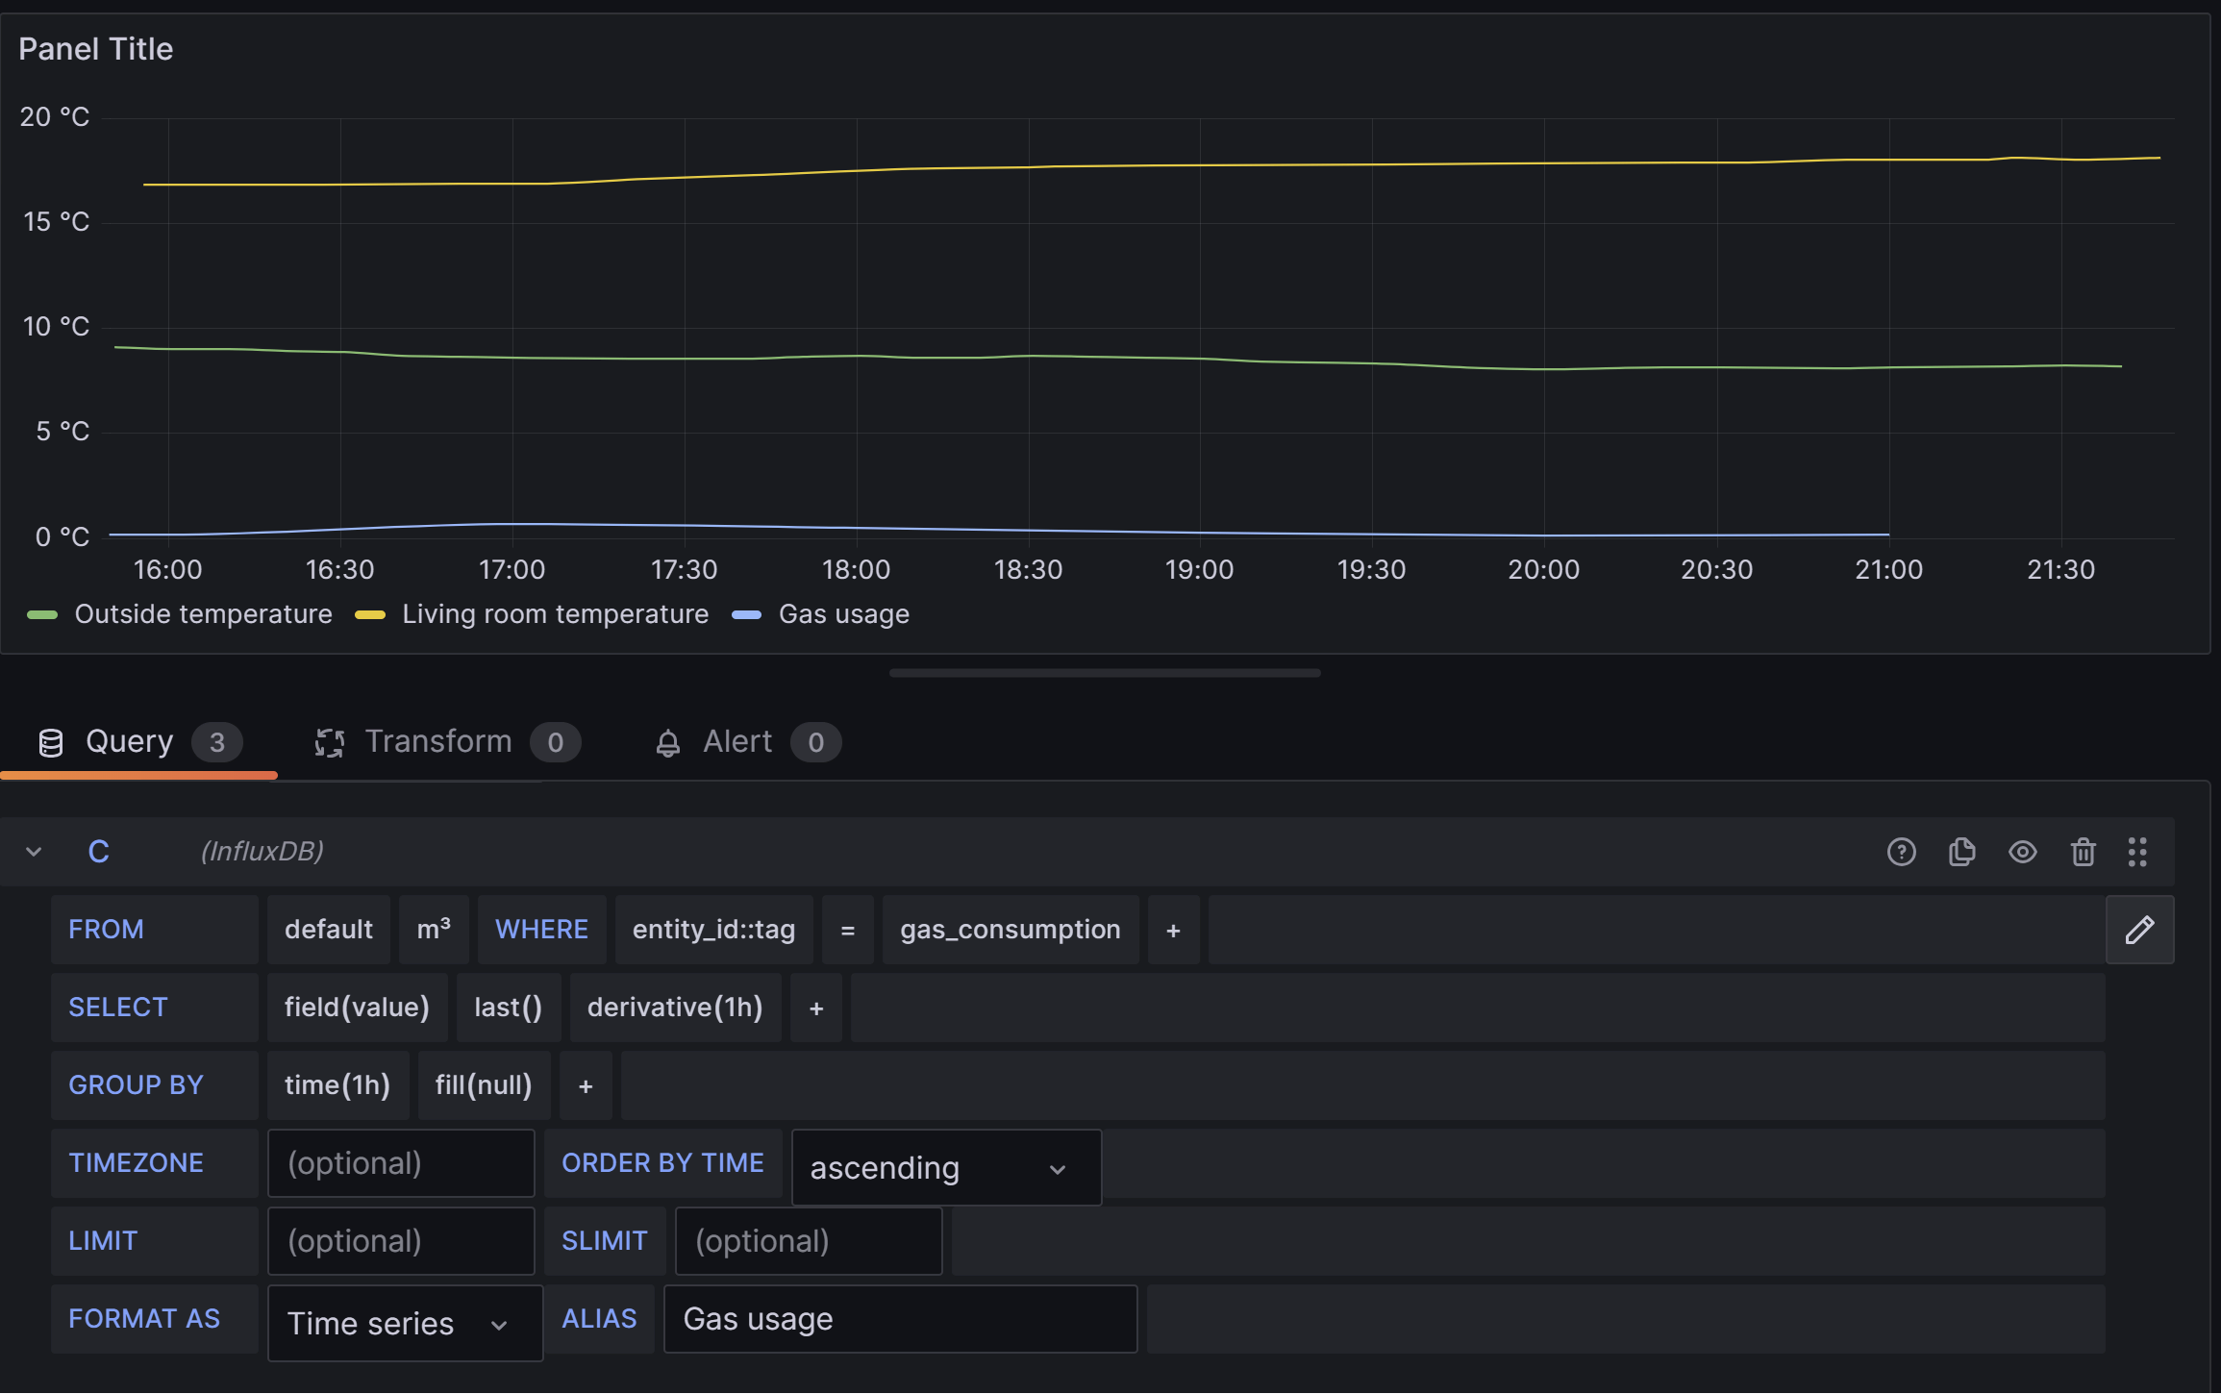Open the query help icon for query C
The width and height of the screenshot is (2221, 1394).
click(1901, 852)
